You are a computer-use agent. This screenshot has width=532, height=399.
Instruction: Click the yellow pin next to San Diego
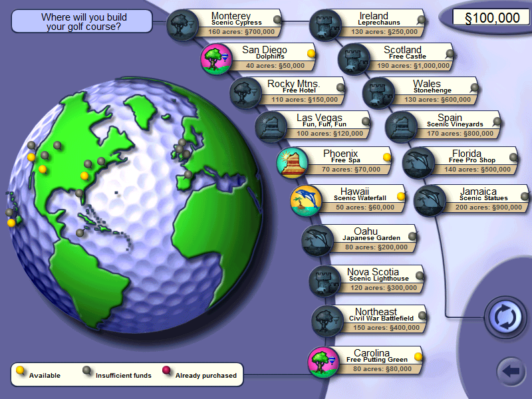click(x=311, y=54)
